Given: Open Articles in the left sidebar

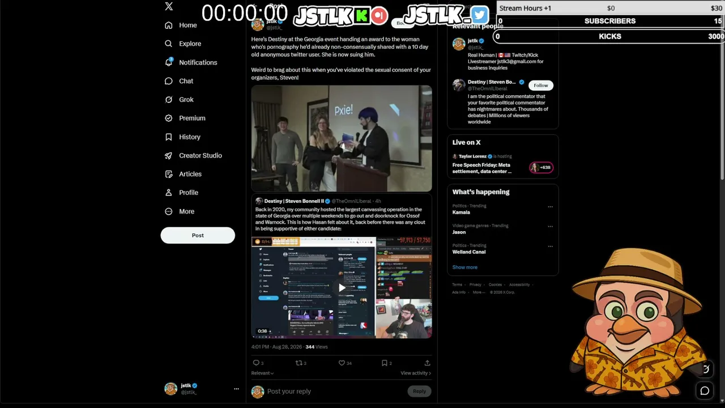Looking at the screenshot, I should pos(183,174).
